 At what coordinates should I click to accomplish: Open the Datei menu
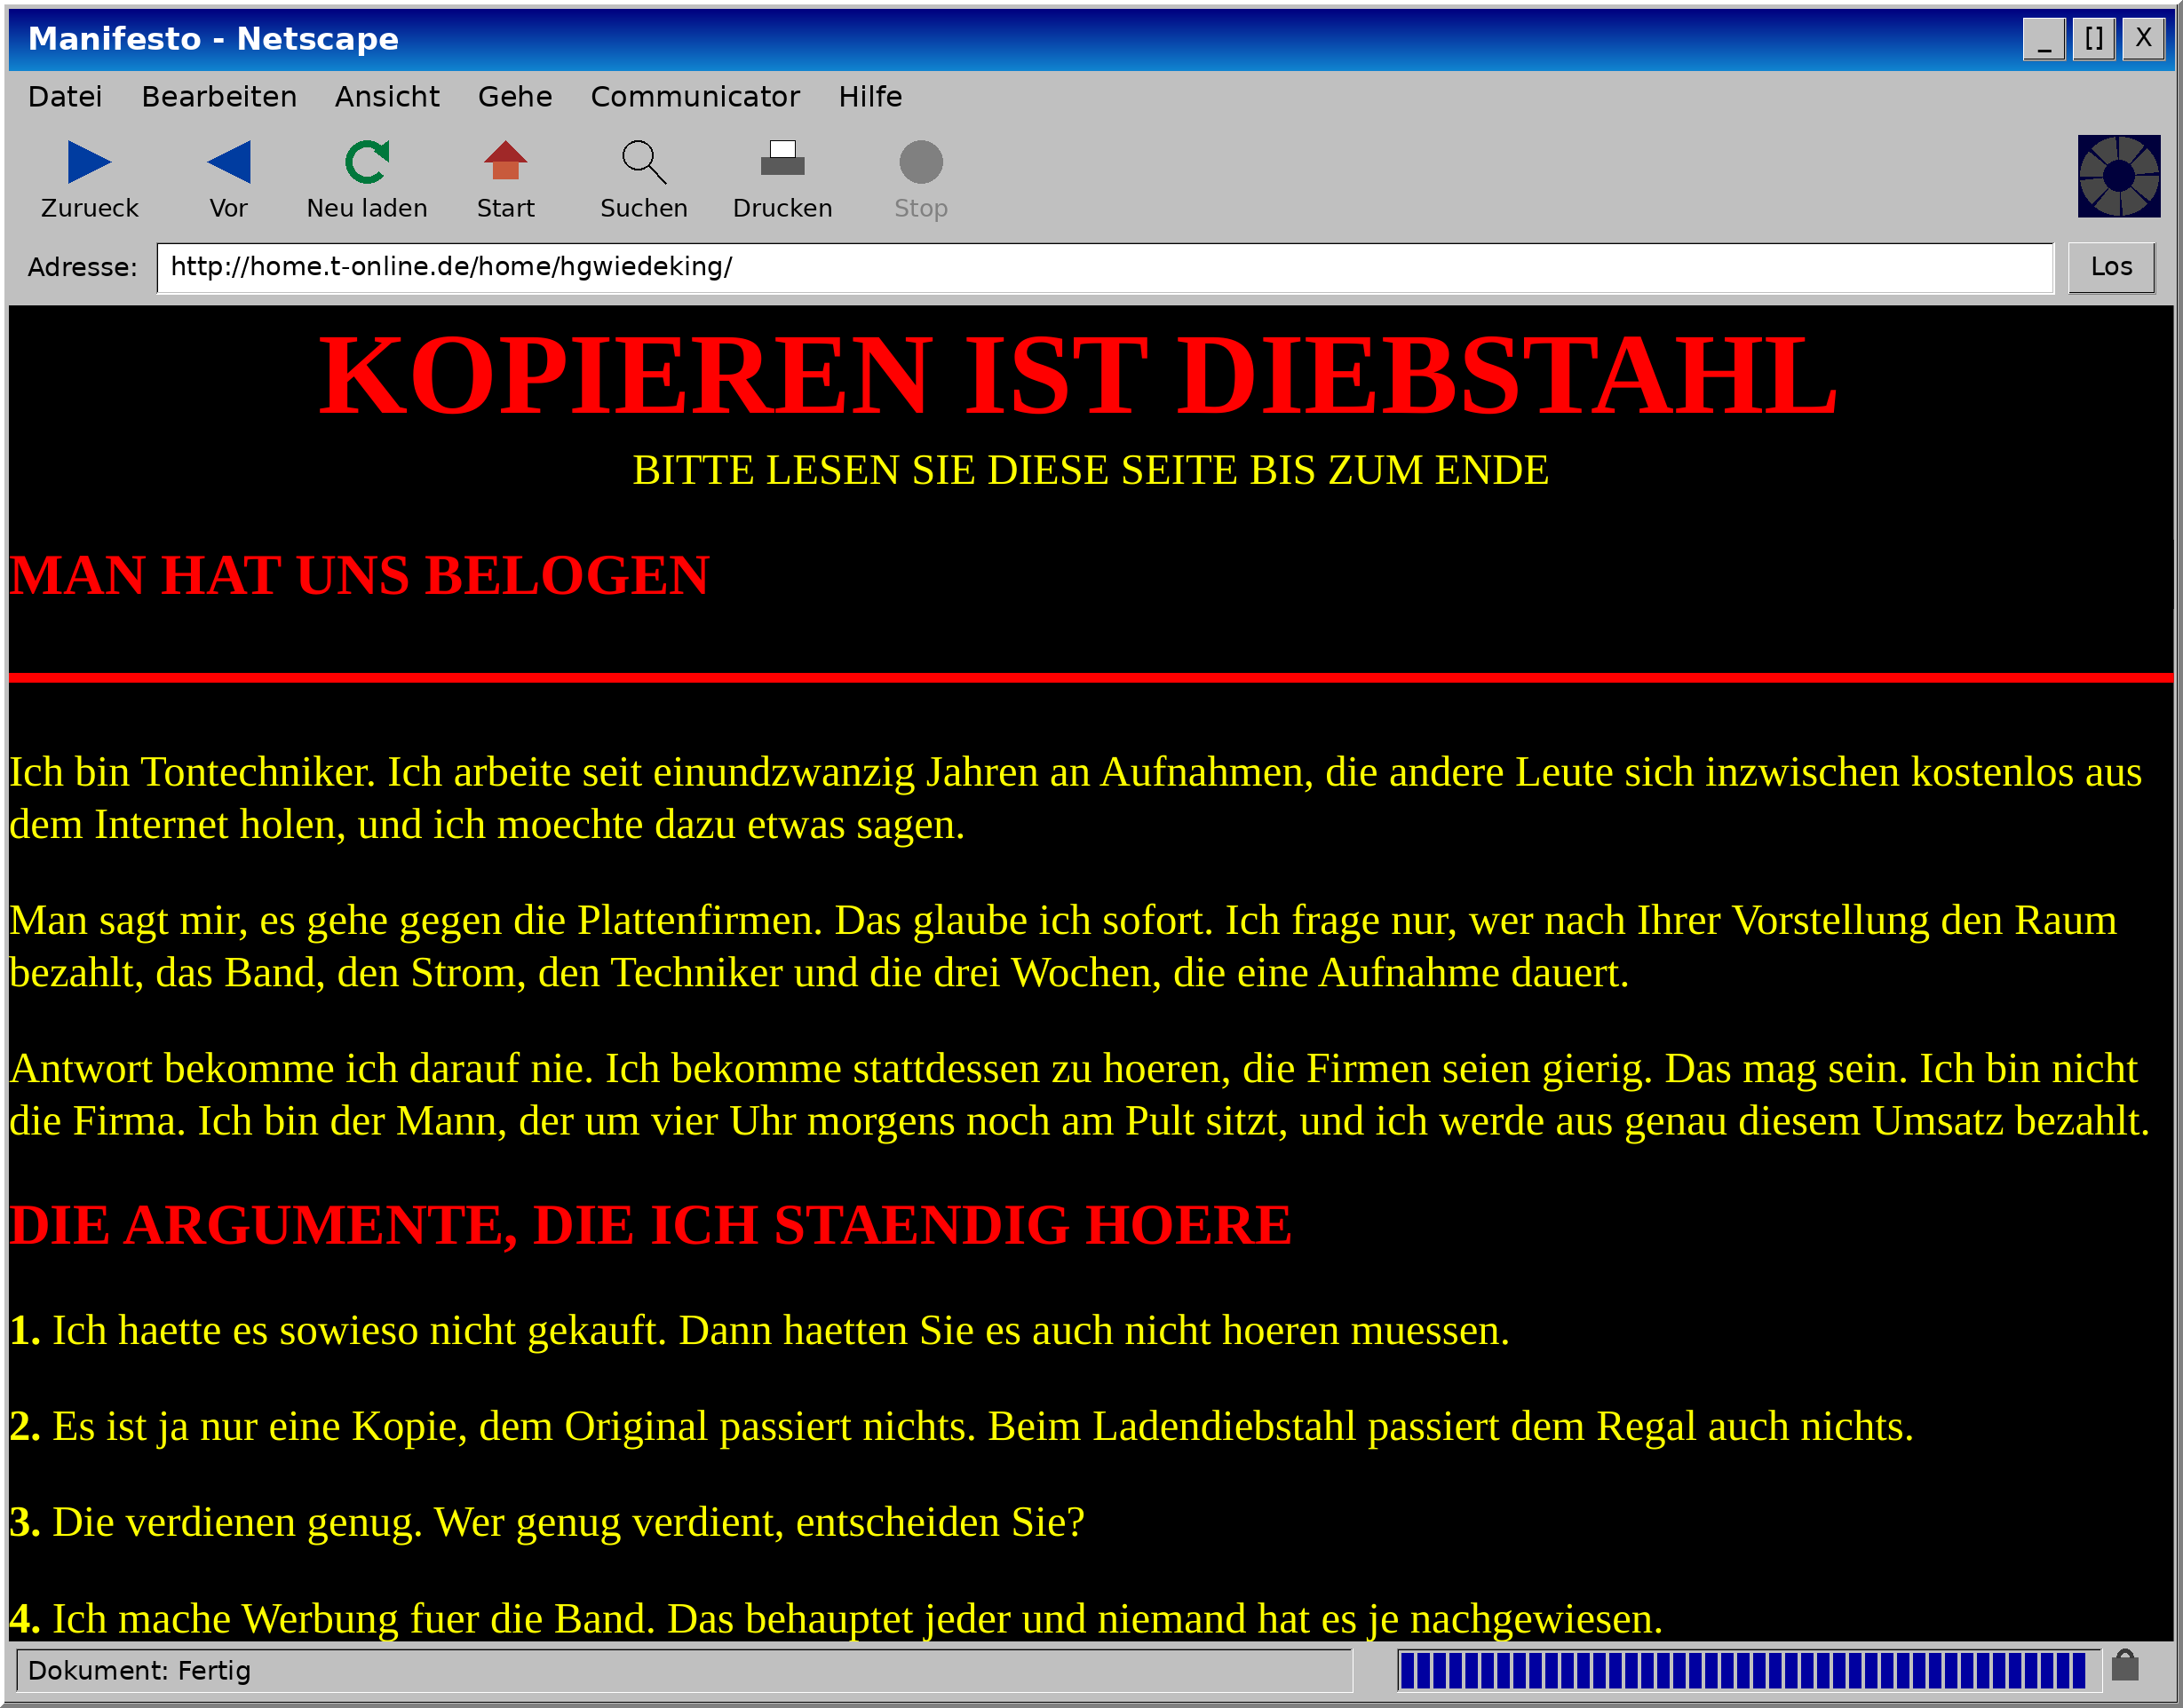[65, 96]
